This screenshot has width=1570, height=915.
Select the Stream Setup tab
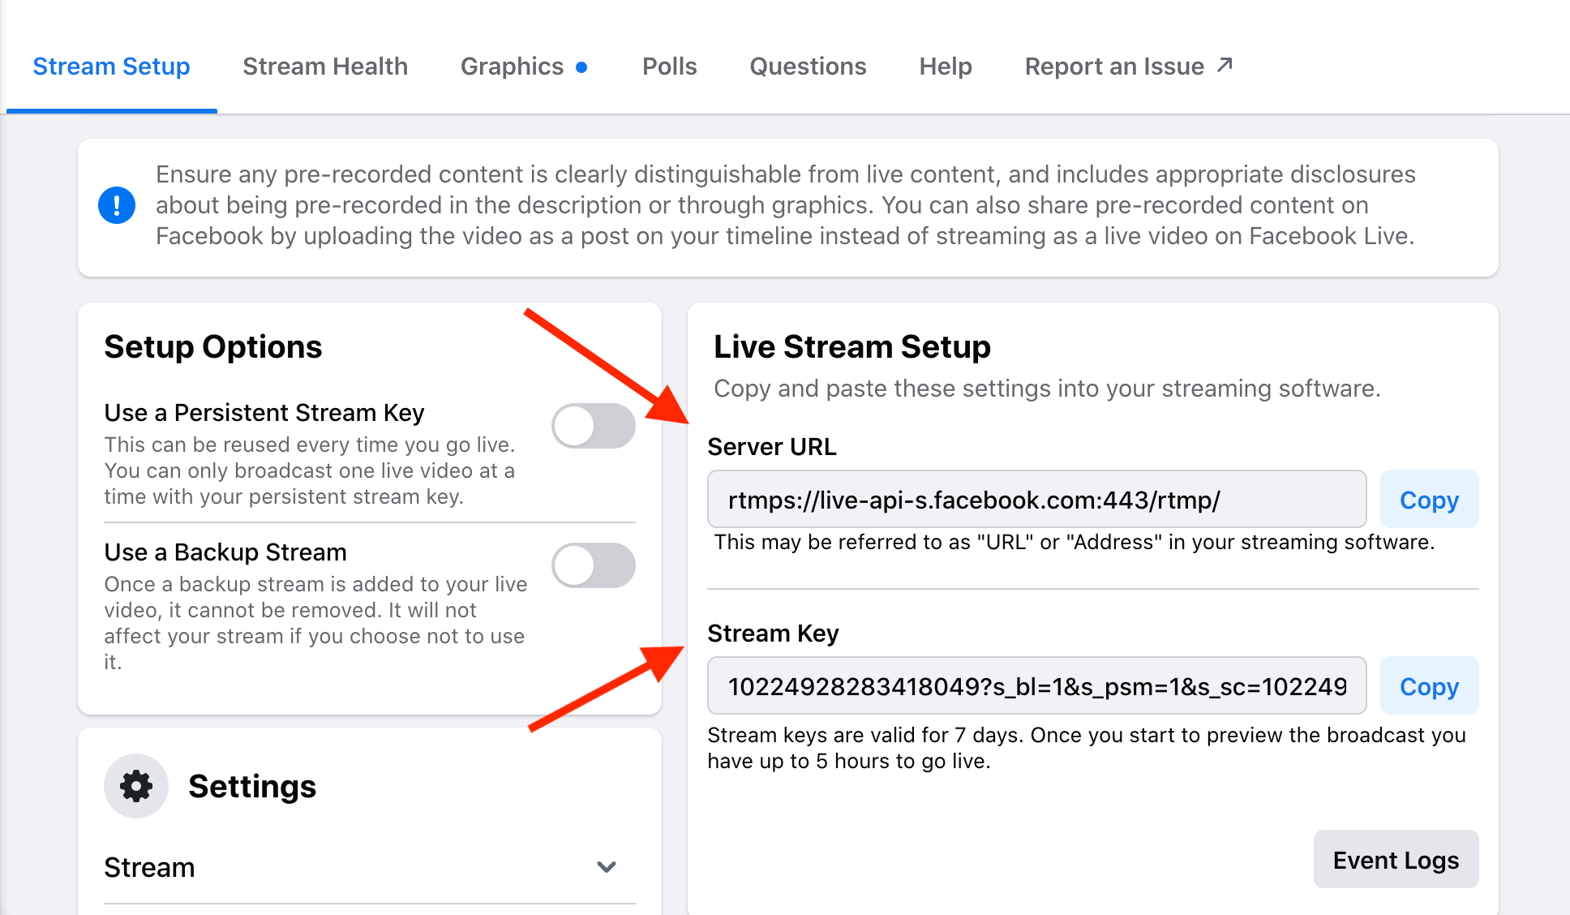pos(111,67)
